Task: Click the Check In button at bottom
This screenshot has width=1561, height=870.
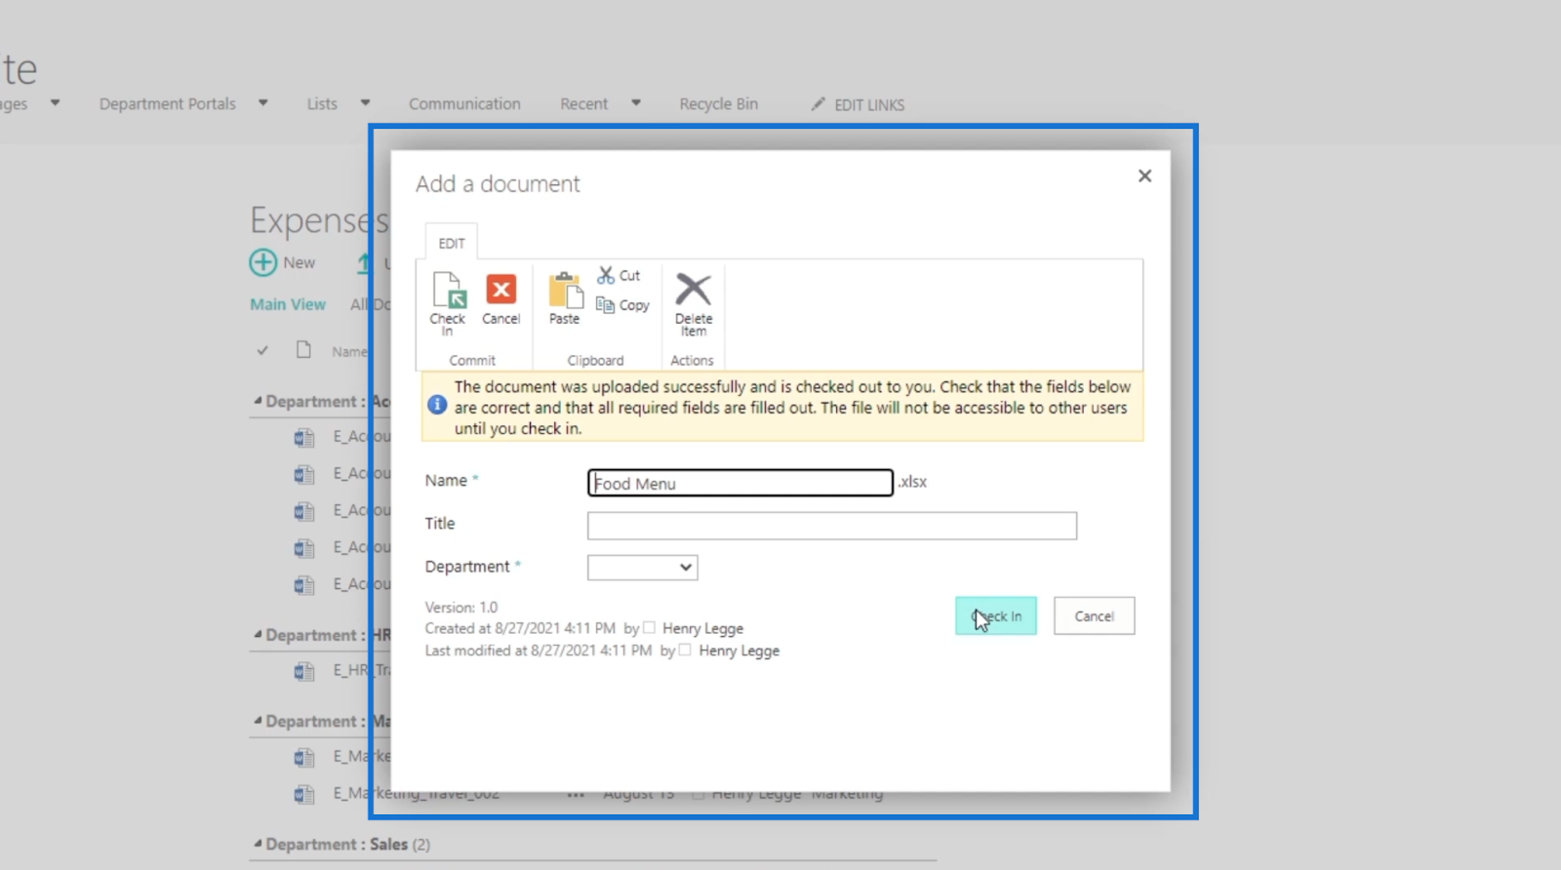Action: point(996,615)
